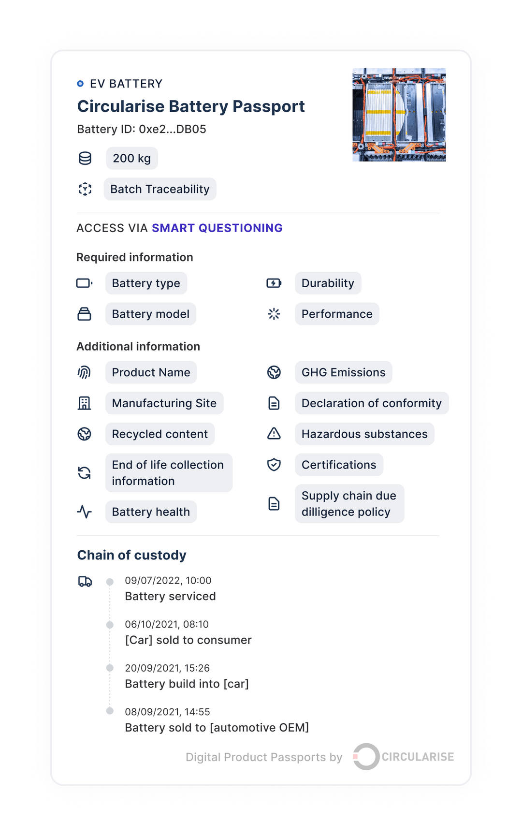Open the SMART QUESTIONING link
The height and width of the screenshot is (837, 522).
tap(217, 228)
